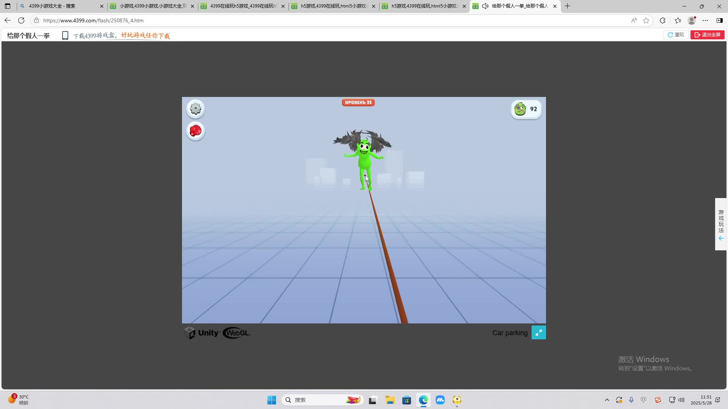The height and width of the screenshot is (409, 728).
Task: Click the green monster score counter
Action: (526, 109)
